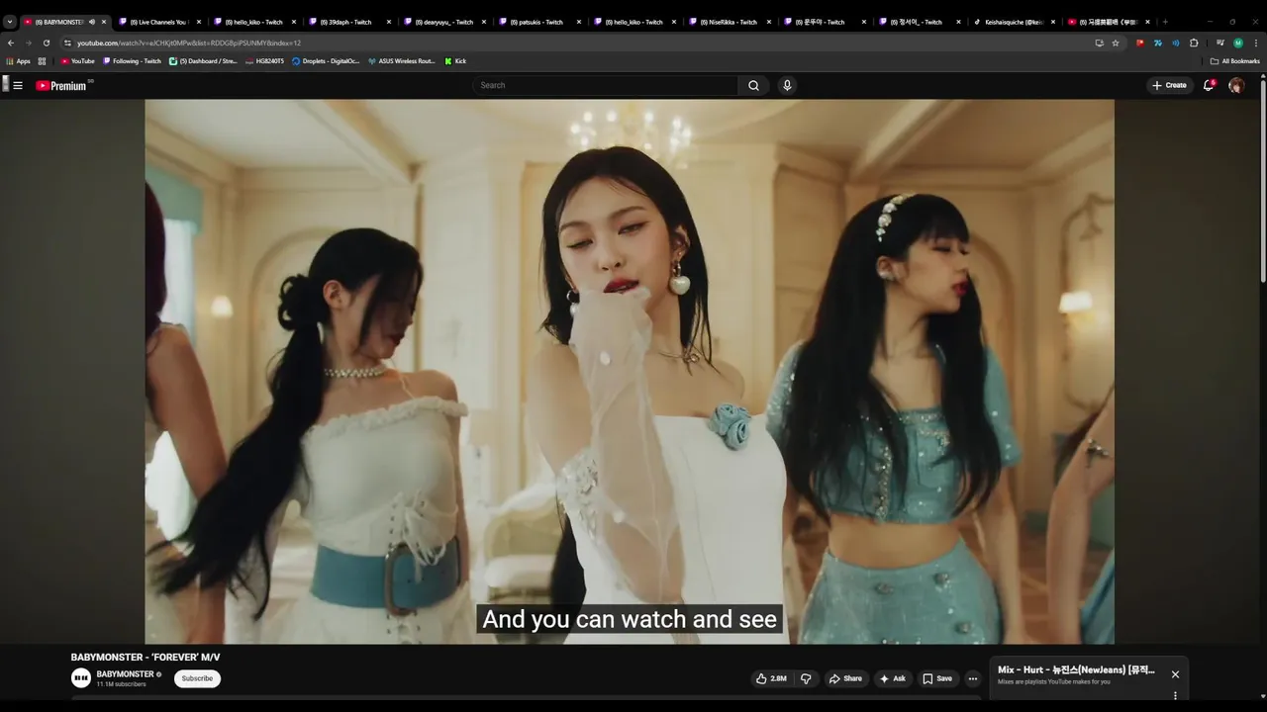Open Dashboard / Stream bookmark
The height and width of the screenshot is (712, 1267).
pyautogui.click(x=204, y=61)
